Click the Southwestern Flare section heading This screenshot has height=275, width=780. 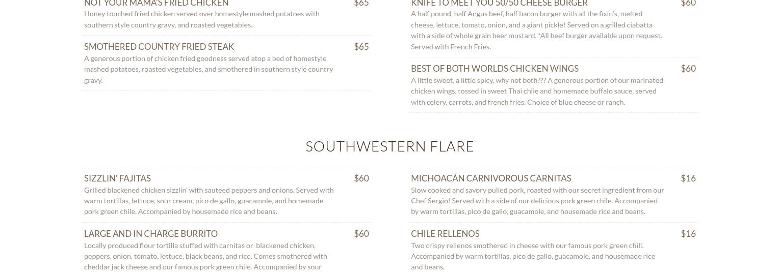(390, 146)
